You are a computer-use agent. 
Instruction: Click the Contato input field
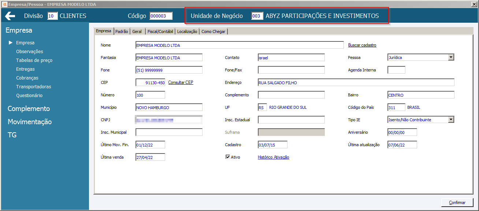tap(291, 58)
